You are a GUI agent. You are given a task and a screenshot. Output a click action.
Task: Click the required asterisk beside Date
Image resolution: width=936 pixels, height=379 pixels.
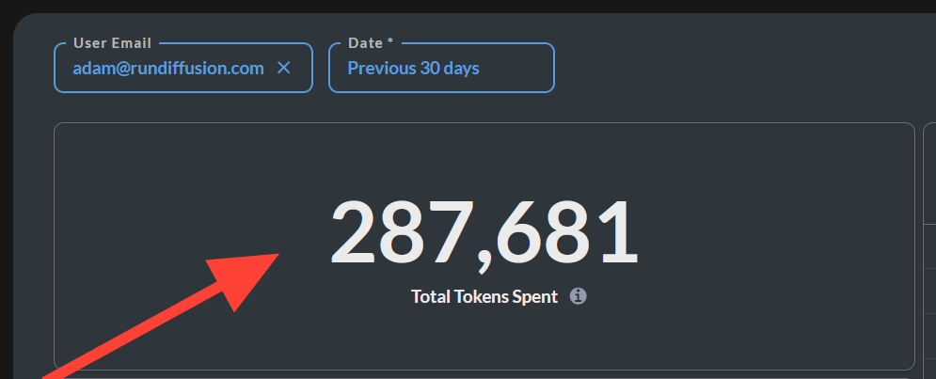click(389, 41)
